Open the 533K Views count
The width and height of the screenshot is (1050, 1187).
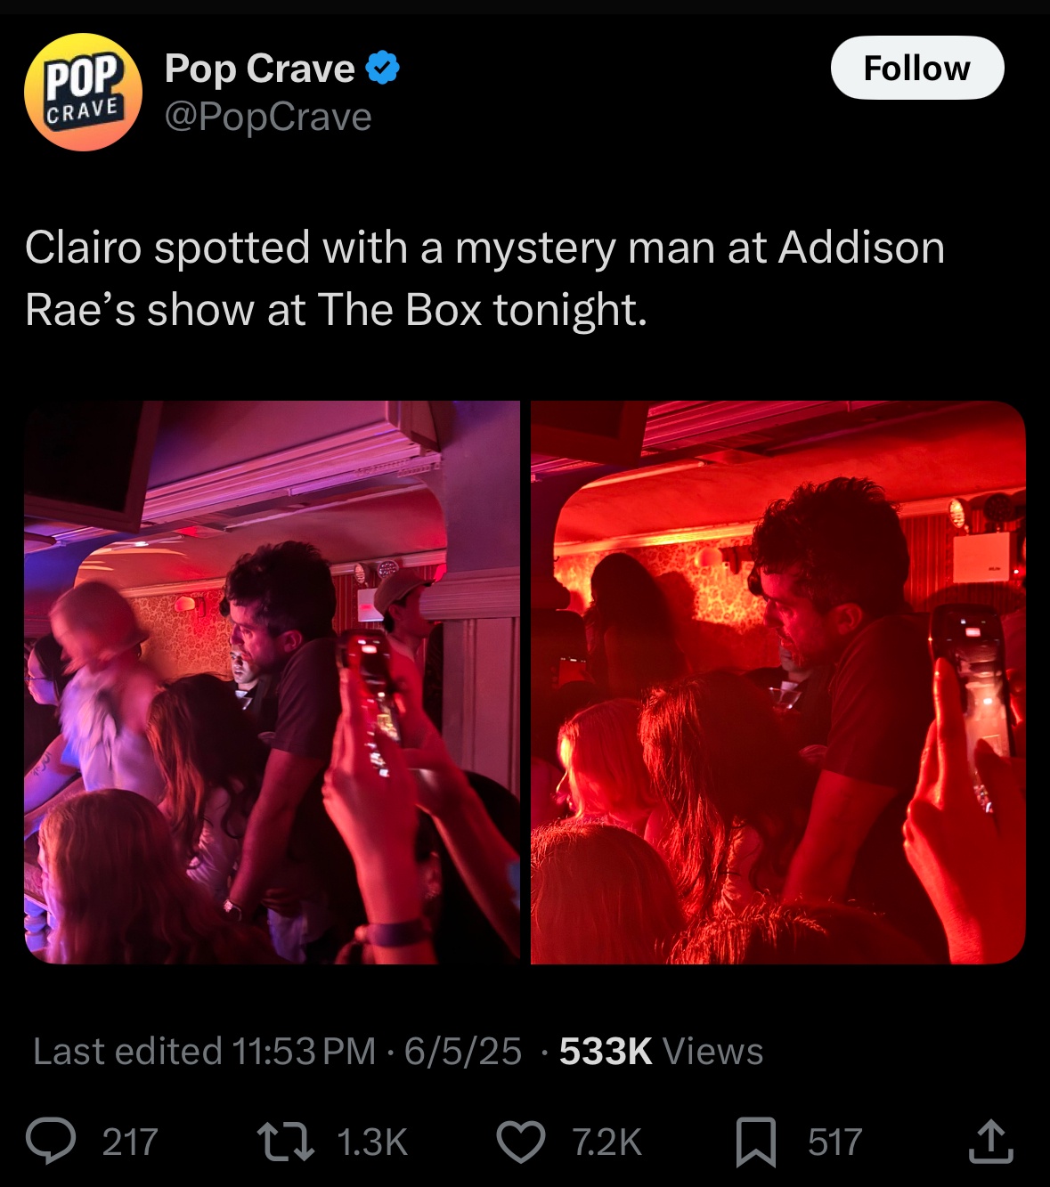coord(661,1052)
